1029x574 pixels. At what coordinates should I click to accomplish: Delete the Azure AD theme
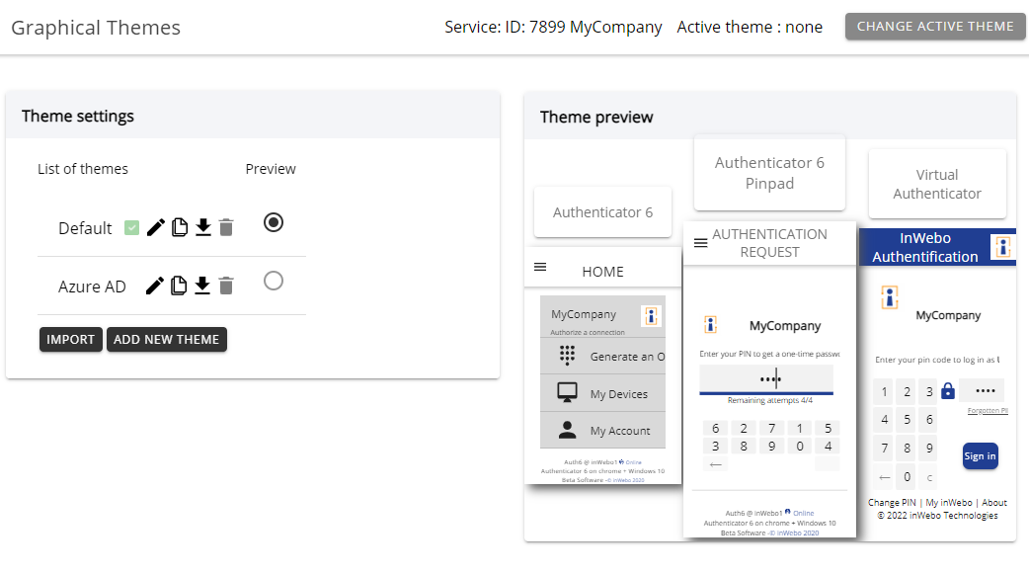point(226,287)
